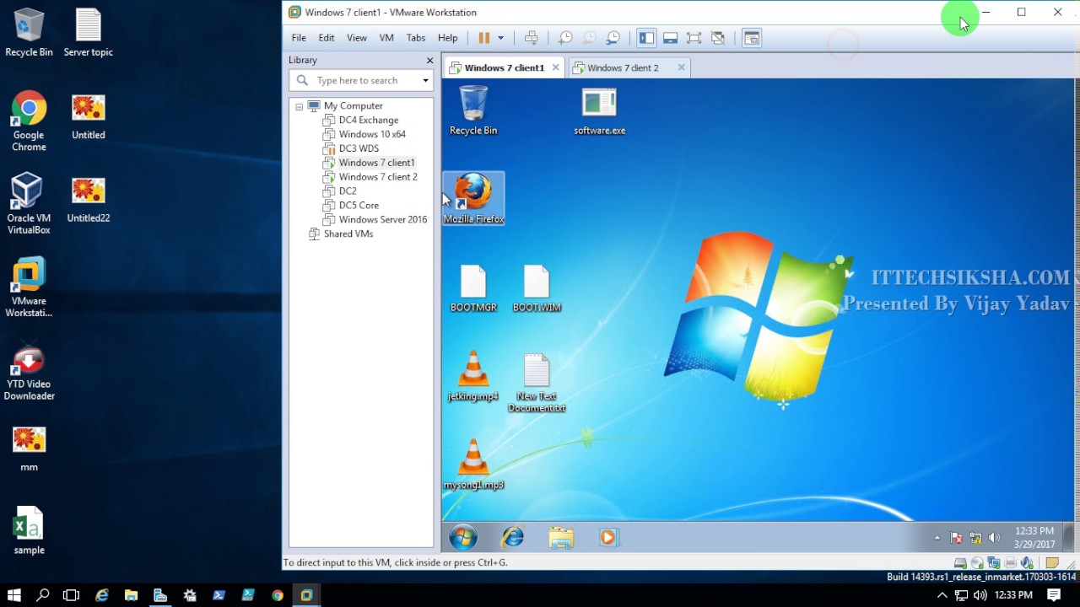Click the VMware message log note icon

tap(1051, 562)
